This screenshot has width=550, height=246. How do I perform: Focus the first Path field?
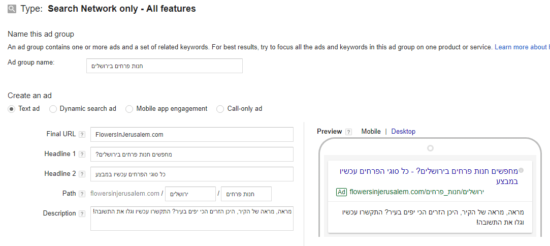point(190,194)
